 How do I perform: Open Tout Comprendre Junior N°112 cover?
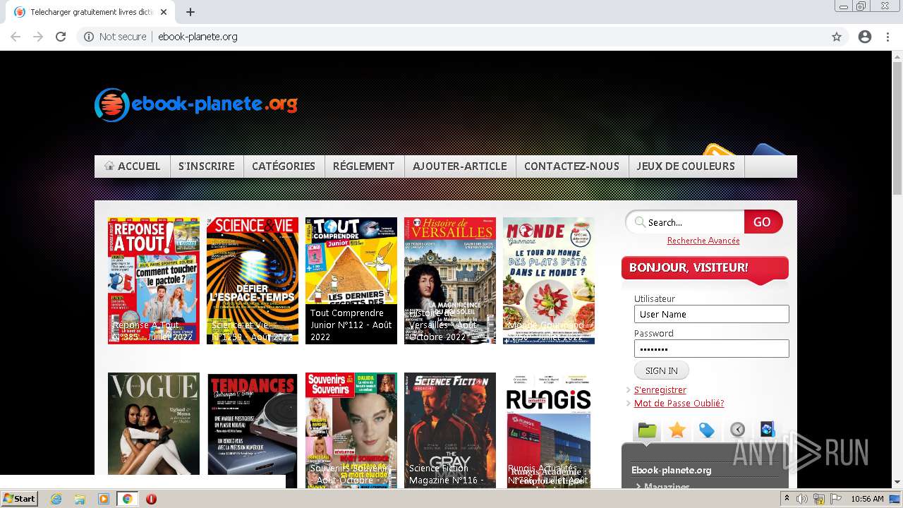point(351,281)
